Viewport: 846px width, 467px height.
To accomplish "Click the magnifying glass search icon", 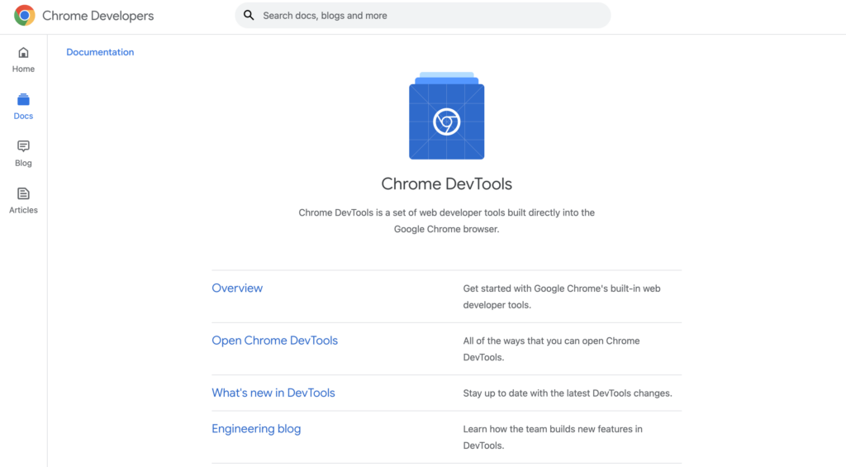I will [249, 16].
